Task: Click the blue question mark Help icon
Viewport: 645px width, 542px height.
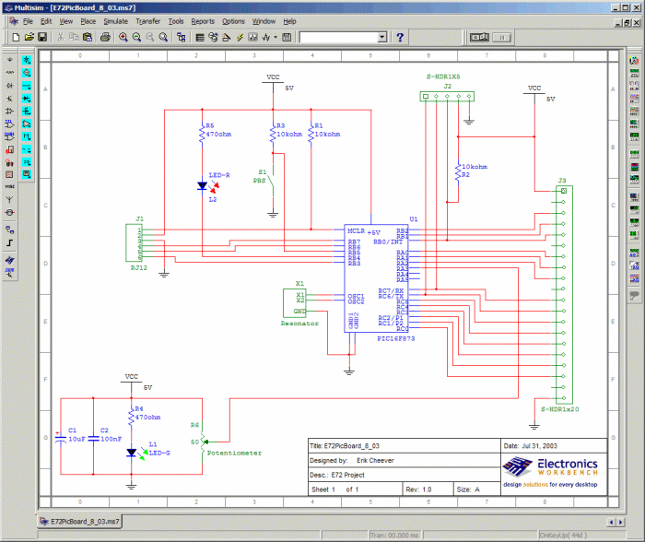Action: (400, 38)
